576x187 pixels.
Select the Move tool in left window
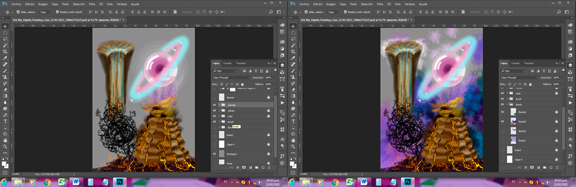(5, 26)
